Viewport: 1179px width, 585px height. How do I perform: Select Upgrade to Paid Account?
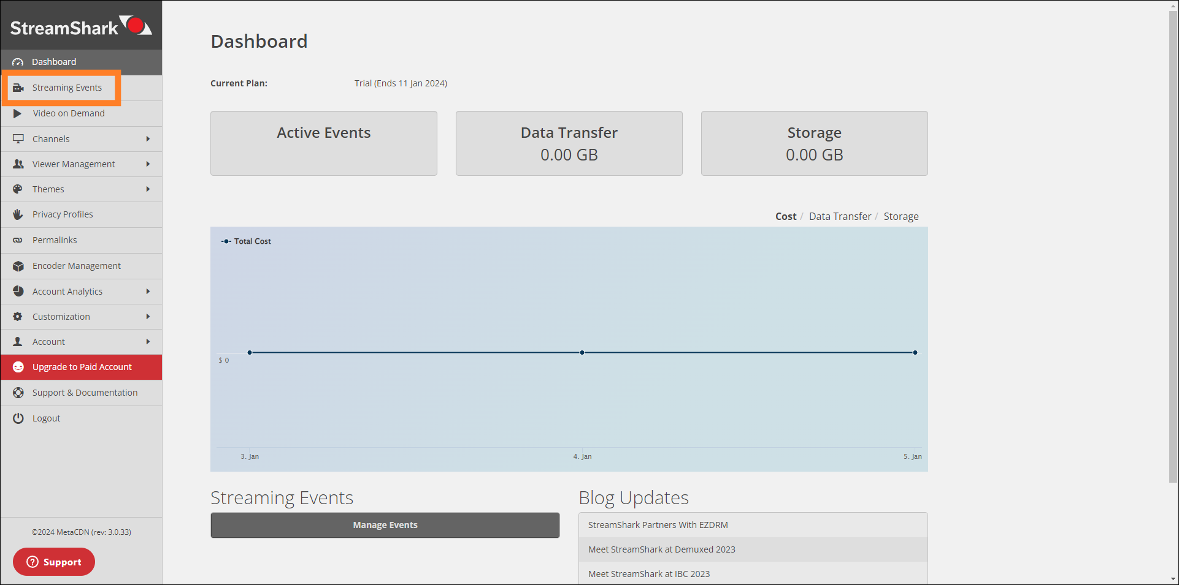(82, 367)
